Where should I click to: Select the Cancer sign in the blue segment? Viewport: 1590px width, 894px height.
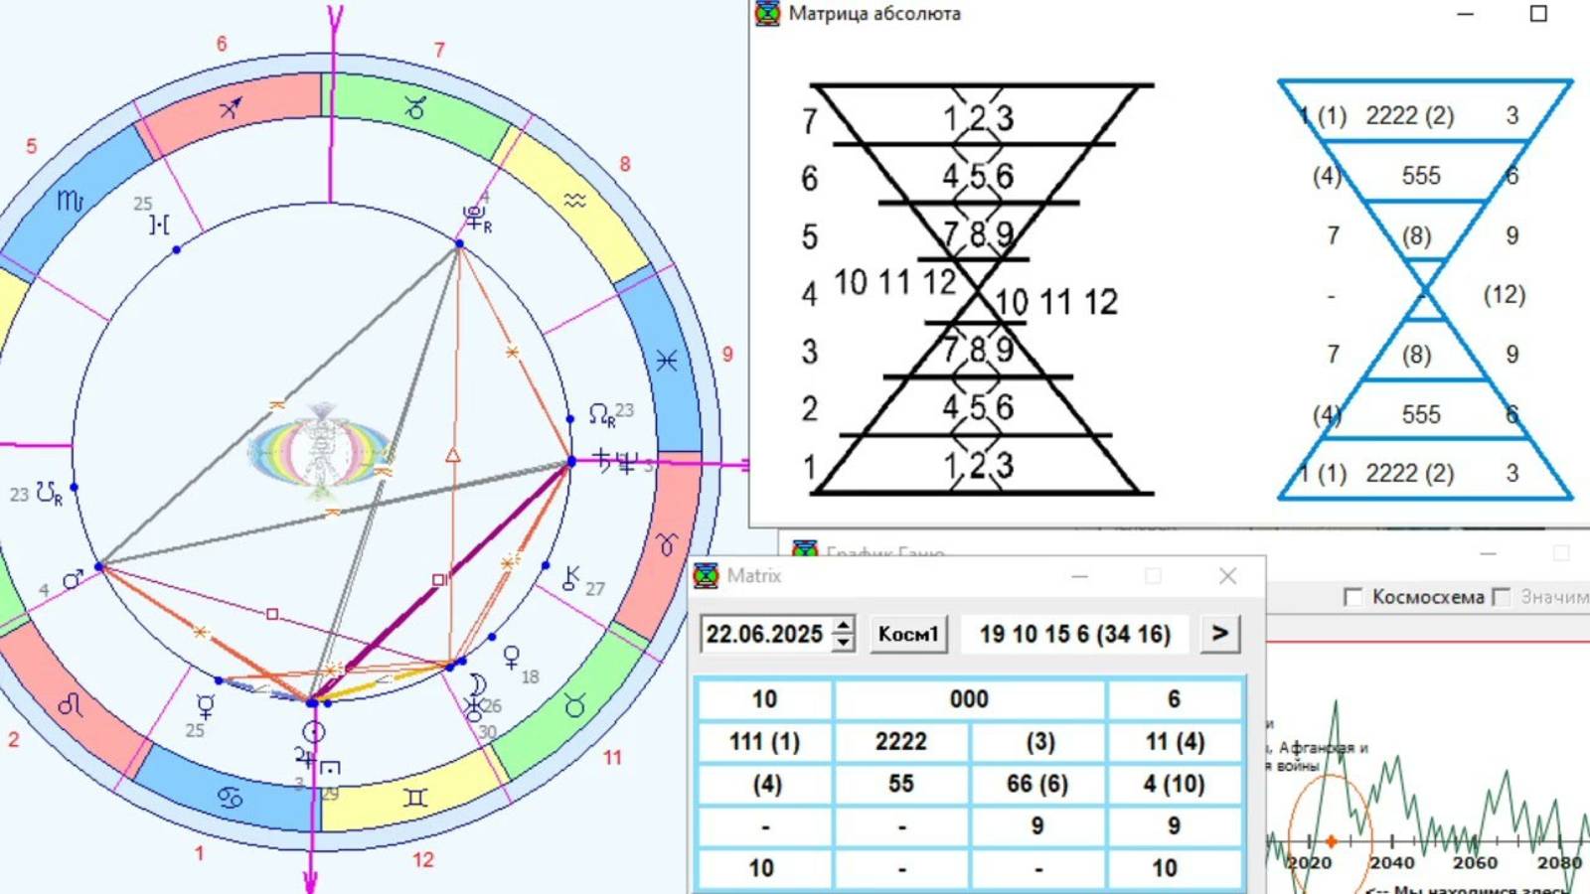tap(231, 798)
